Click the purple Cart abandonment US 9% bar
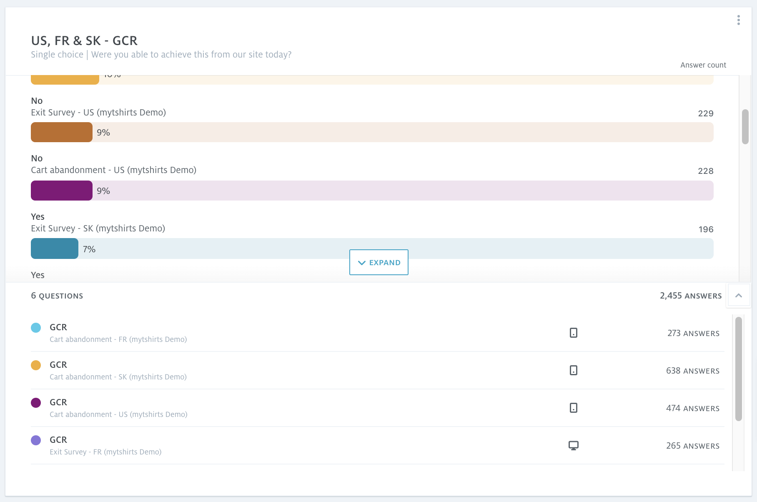Viewport: 757px width, 502px height. pos(62,191)
